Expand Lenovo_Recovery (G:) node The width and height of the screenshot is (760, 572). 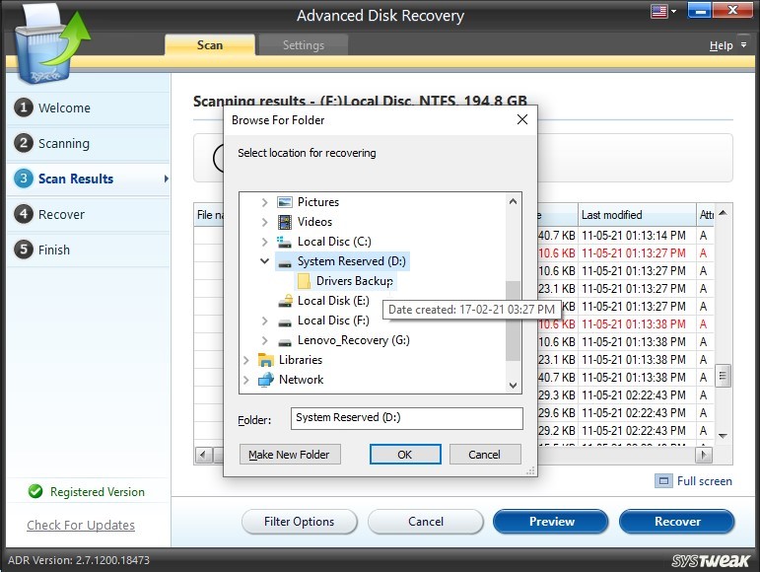(264, 341)
